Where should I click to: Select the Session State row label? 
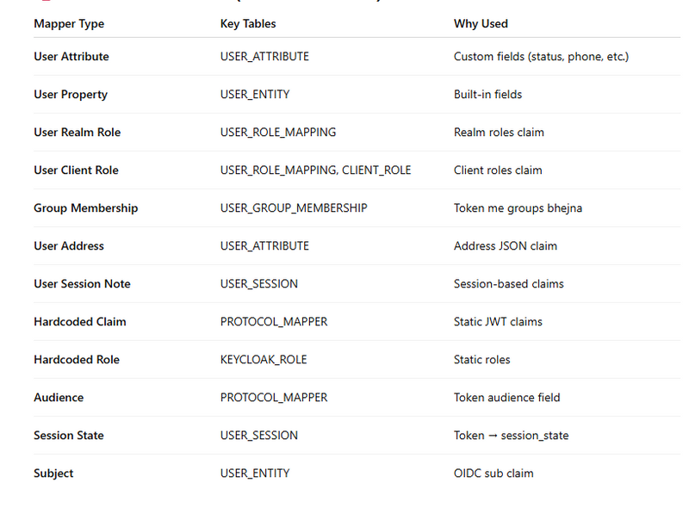68,436
